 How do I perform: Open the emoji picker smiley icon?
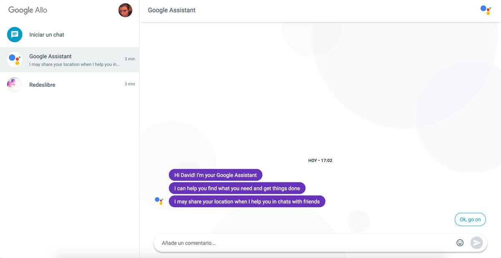[x=460, y=243]
